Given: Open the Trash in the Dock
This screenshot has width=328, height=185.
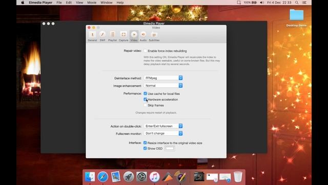Looking at the screenshot, I should (238, 177).
